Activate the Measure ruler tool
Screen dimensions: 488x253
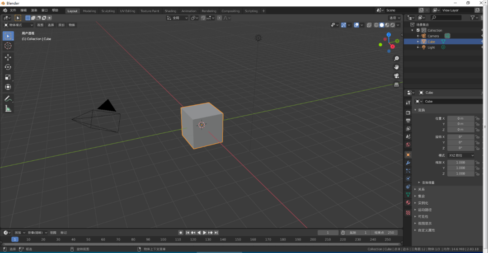[x=8, y=108]
